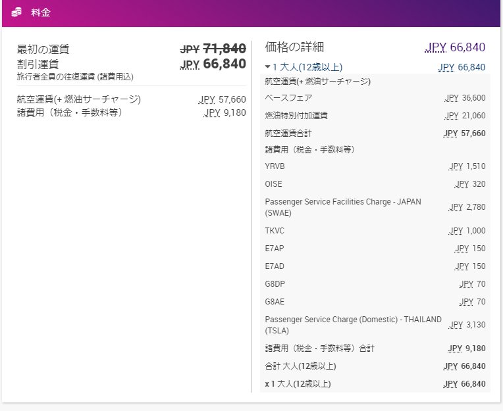Click bold JPY 57,660 on 航空運賃合計 row
Viewport: 503px width, 411px height.
click(464, 133)
